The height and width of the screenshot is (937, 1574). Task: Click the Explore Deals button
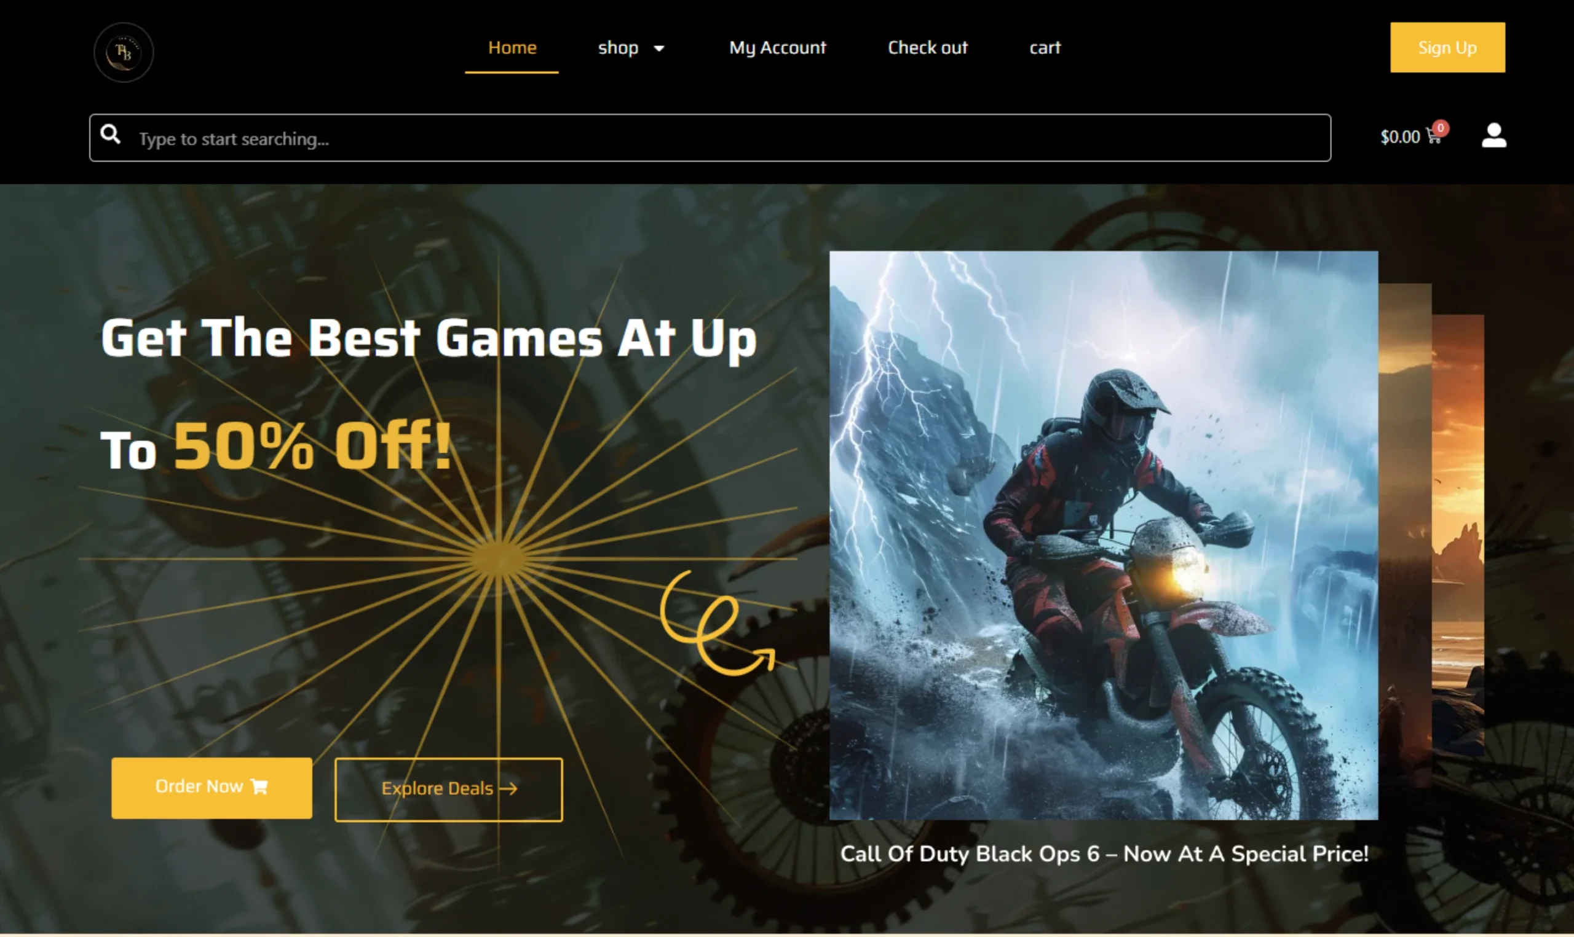click(x=448, y=790)
